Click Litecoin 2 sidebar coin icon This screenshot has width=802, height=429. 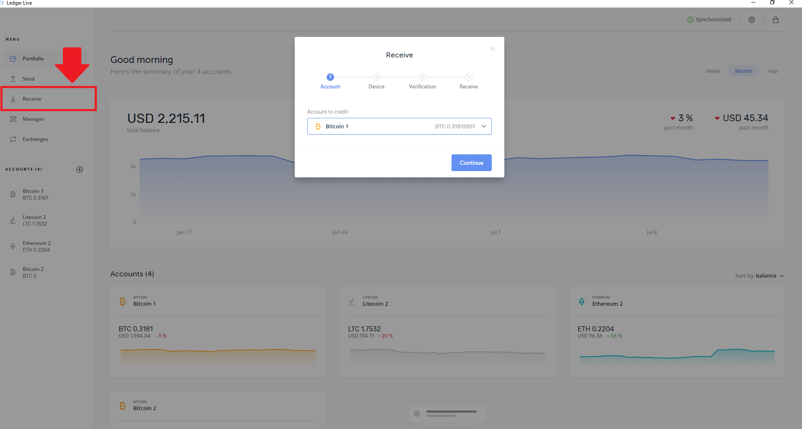13,221
